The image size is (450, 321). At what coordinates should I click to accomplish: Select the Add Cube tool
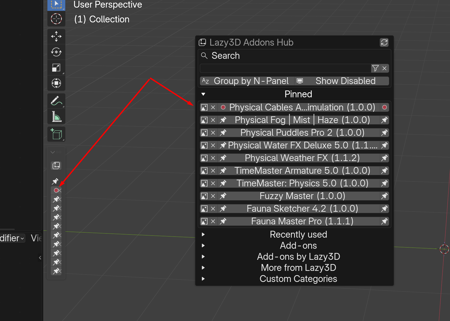[x=56, y=134]
